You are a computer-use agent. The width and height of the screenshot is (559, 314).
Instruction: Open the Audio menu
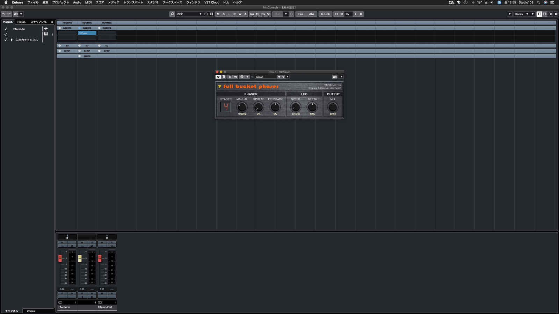77,2
